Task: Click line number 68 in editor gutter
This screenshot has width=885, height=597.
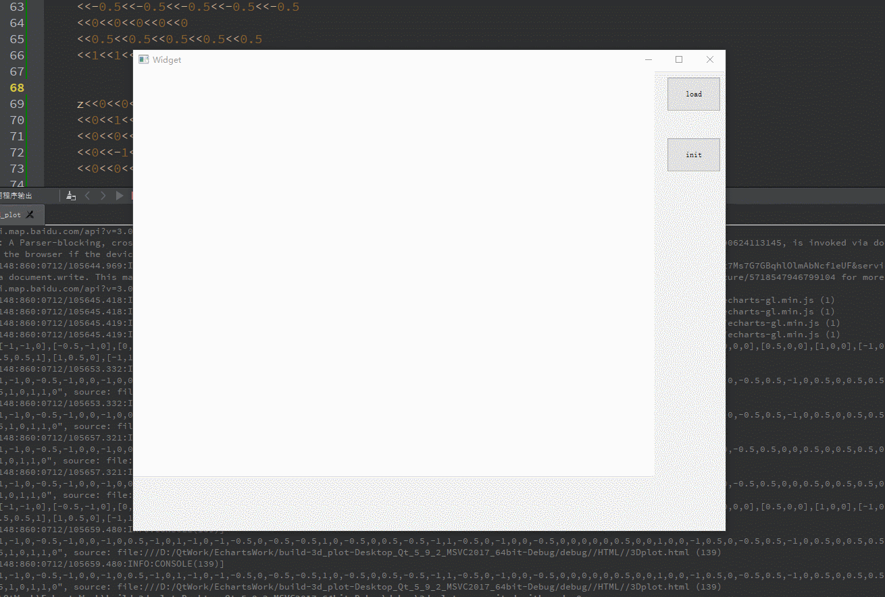Action: (x=17, y=88)
